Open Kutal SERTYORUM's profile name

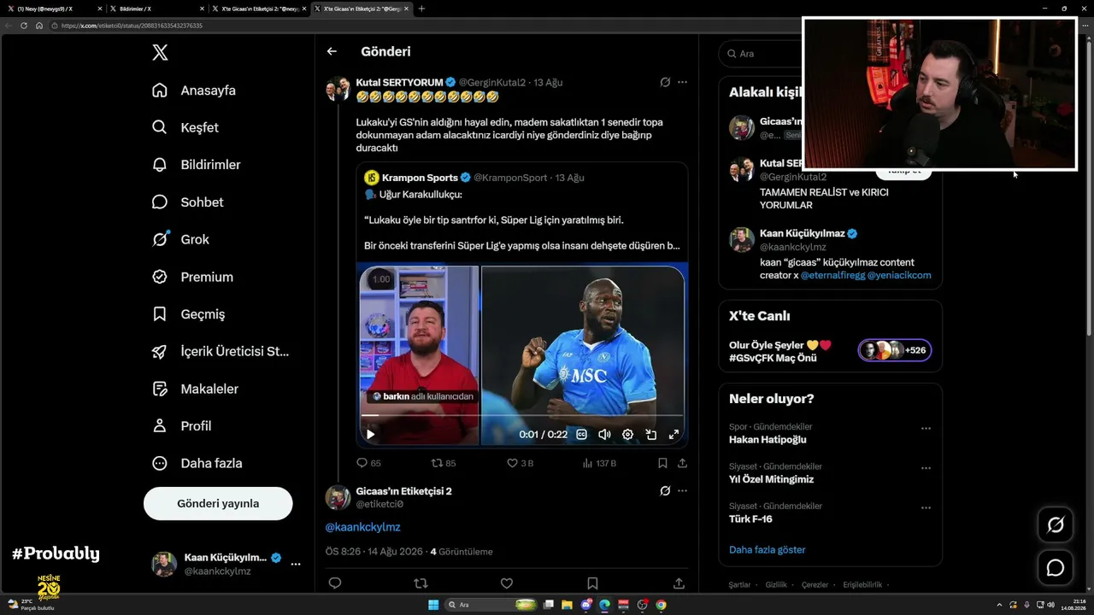(x=399, y=82)
